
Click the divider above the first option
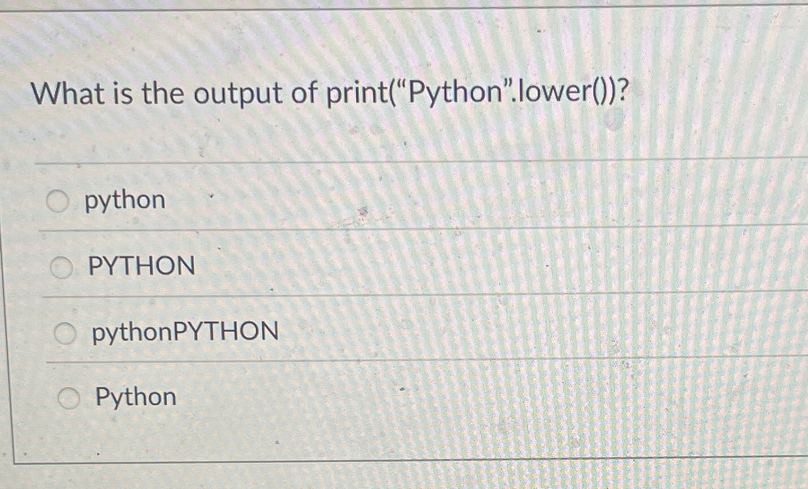point(395,162)
